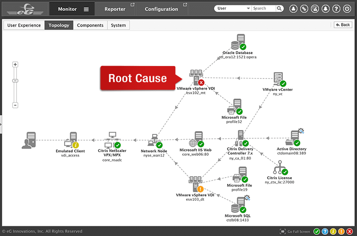Expand the left side panel arrow
Viewport: 357px width, 236px height.
(1, 124)
